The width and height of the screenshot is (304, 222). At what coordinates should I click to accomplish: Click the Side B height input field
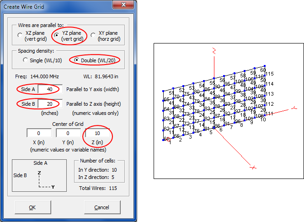click(50, 104)
